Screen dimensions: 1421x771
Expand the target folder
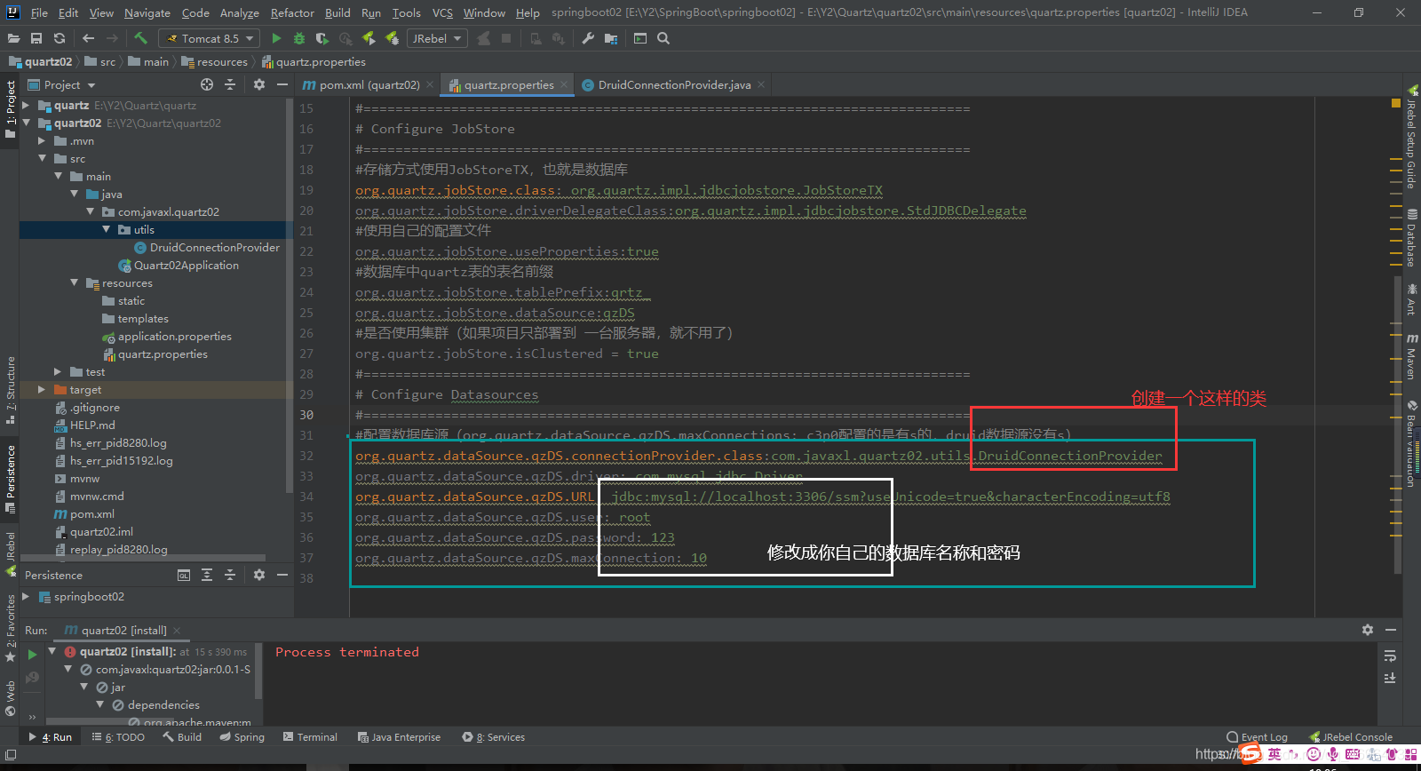(42, 389)
